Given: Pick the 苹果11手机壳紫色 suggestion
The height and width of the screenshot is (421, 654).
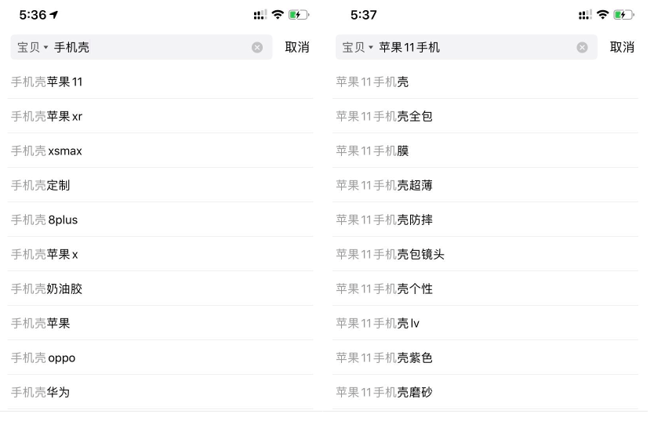Looking at the screenshot, I should pos(485,357).
